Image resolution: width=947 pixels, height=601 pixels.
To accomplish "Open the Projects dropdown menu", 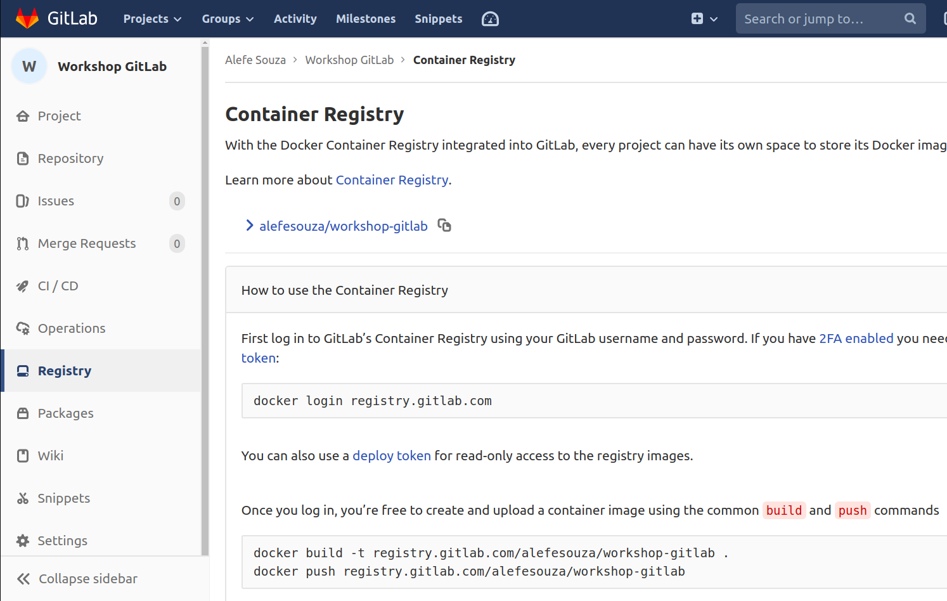I will pyautogui.click(x=152, y=19).
